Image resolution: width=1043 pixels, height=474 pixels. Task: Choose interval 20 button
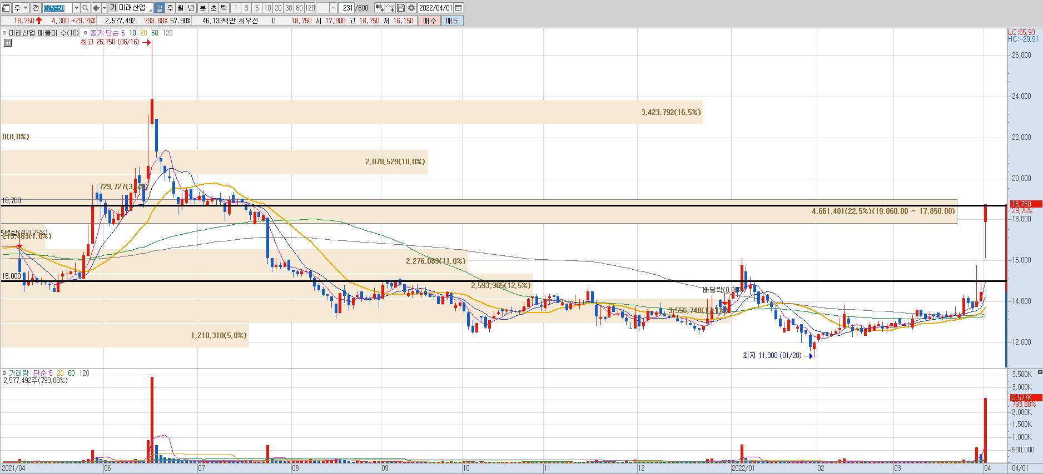[x=278, y=8]
